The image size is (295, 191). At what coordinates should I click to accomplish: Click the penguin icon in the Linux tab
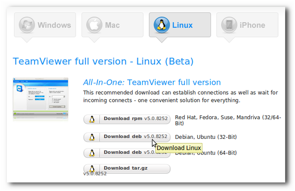tap(161, 25)
